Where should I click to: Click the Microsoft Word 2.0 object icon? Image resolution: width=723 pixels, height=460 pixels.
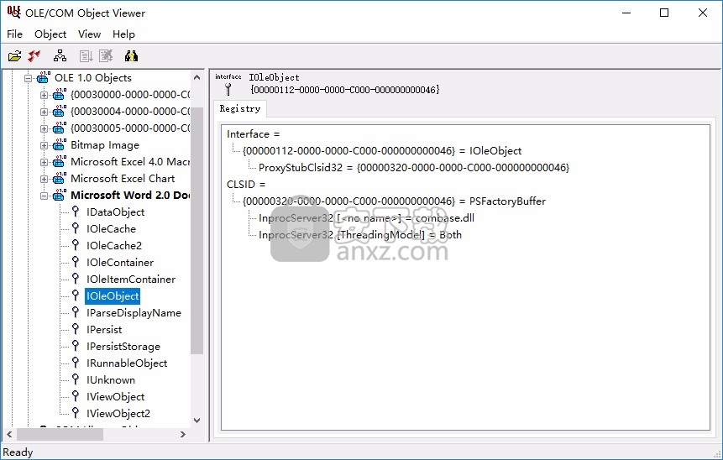(x=59, y=195)
